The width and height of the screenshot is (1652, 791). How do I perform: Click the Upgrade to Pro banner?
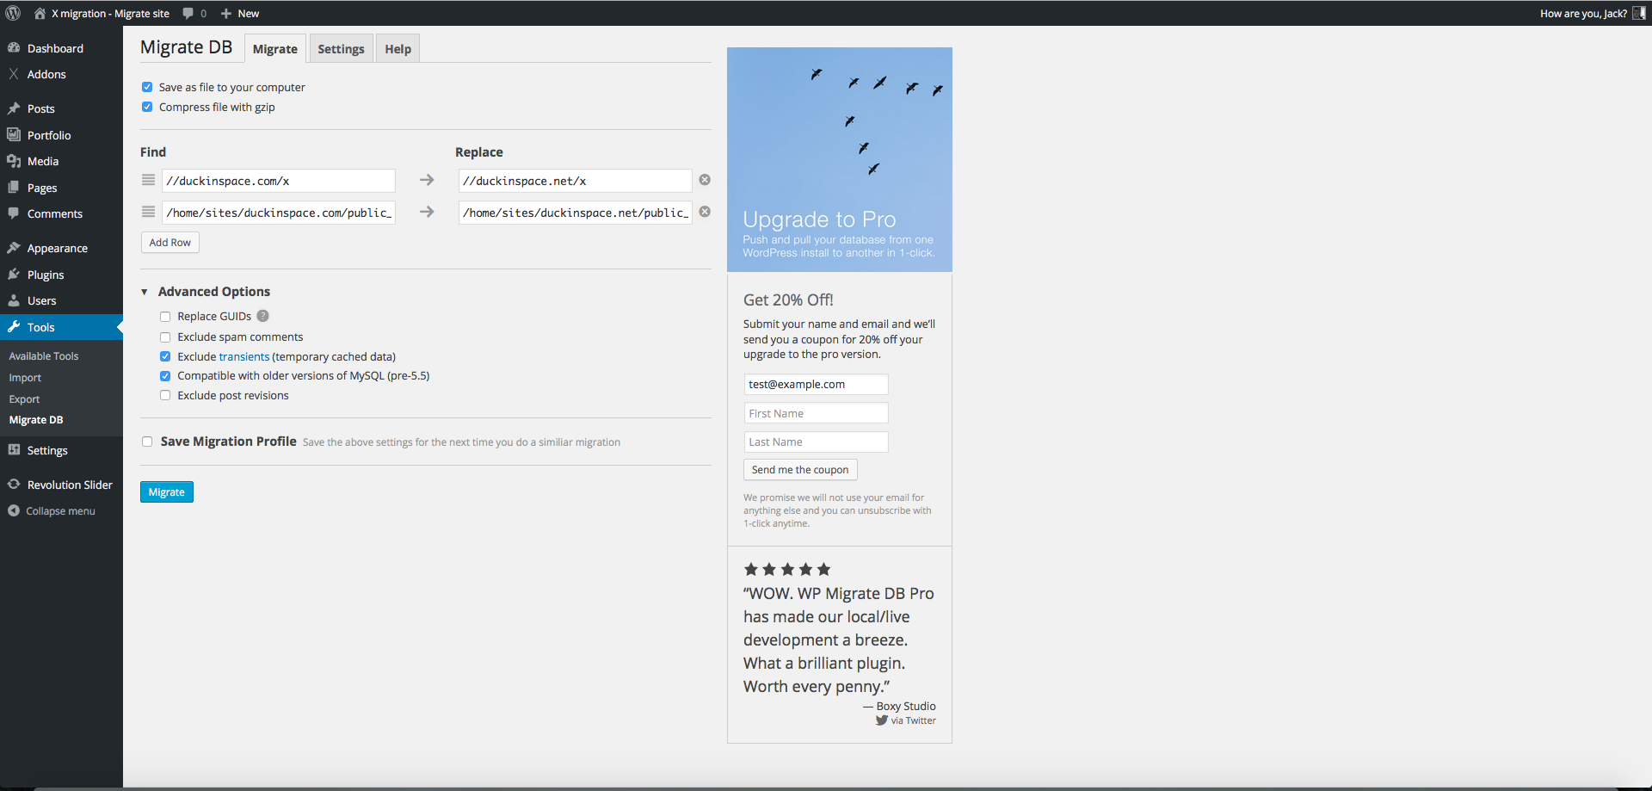click(840, 159)
